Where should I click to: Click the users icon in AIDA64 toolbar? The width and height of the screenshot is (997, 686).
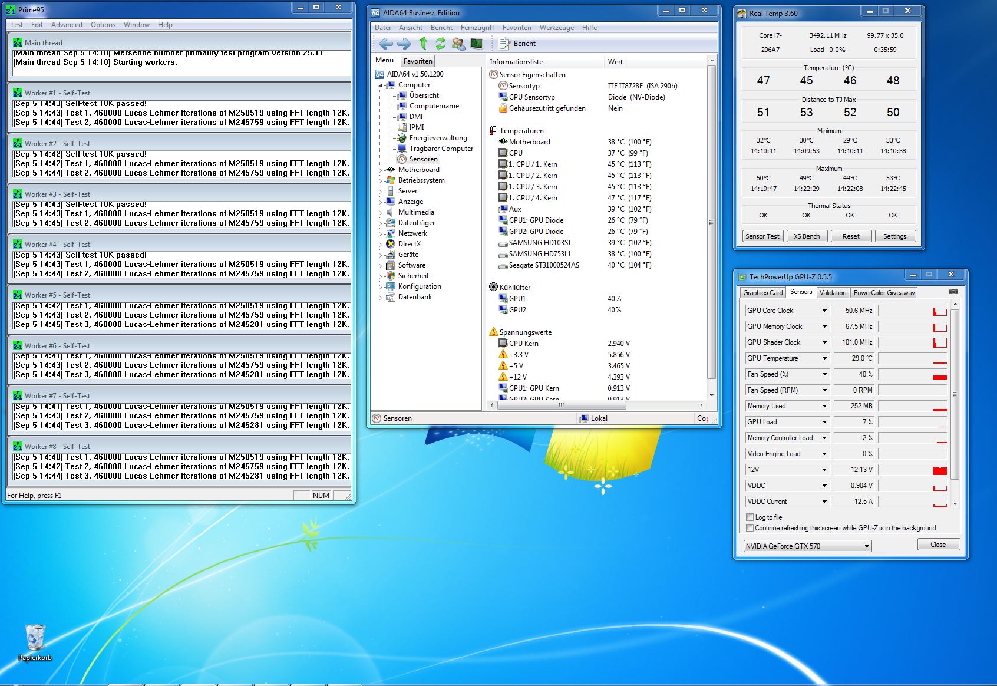point(458,44)
